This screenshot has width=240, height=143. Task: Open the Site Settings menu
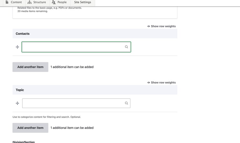pos(83,2)
